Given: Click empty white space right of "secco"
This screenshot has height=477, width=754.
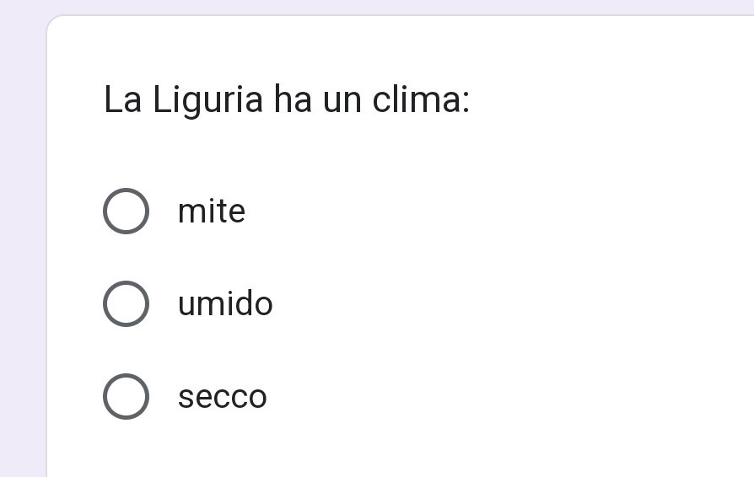Looking at the screenshot, I should click(506, 396).
